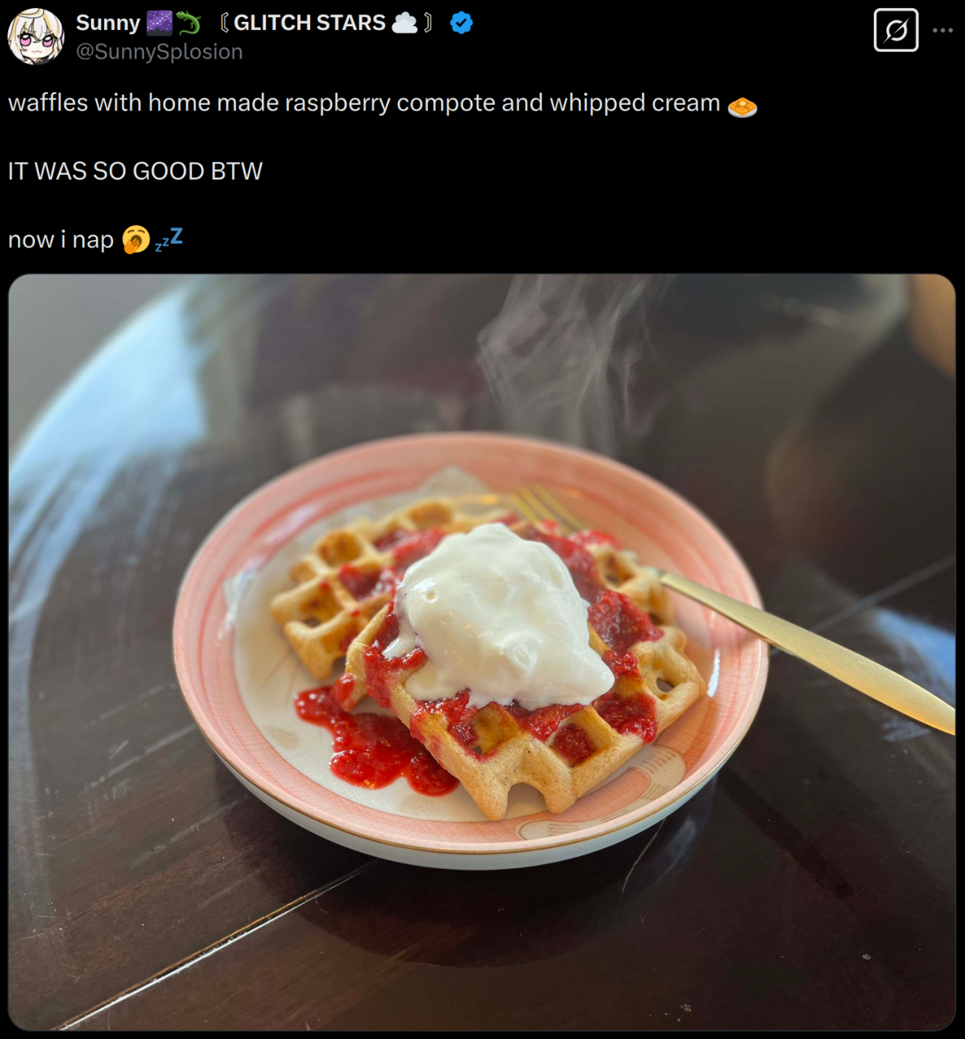Click the "now i nap" text
Screen dimensions: 965x1039
tap(61, 240)
